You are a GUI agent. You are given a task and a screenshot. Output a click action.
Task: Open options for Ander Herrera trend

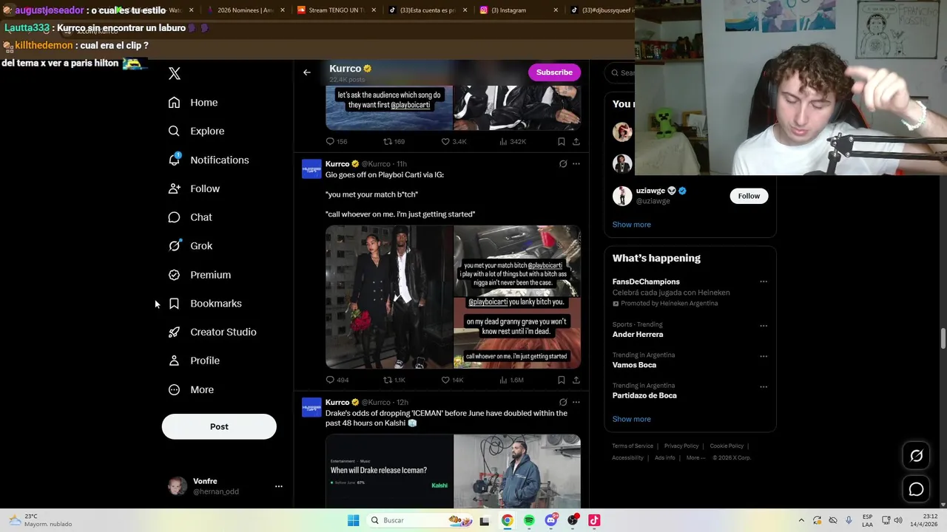point(764,326)
